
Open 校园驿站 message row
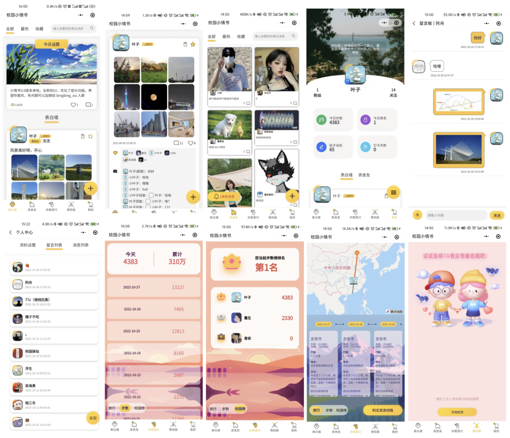click(x=54, y=353)
